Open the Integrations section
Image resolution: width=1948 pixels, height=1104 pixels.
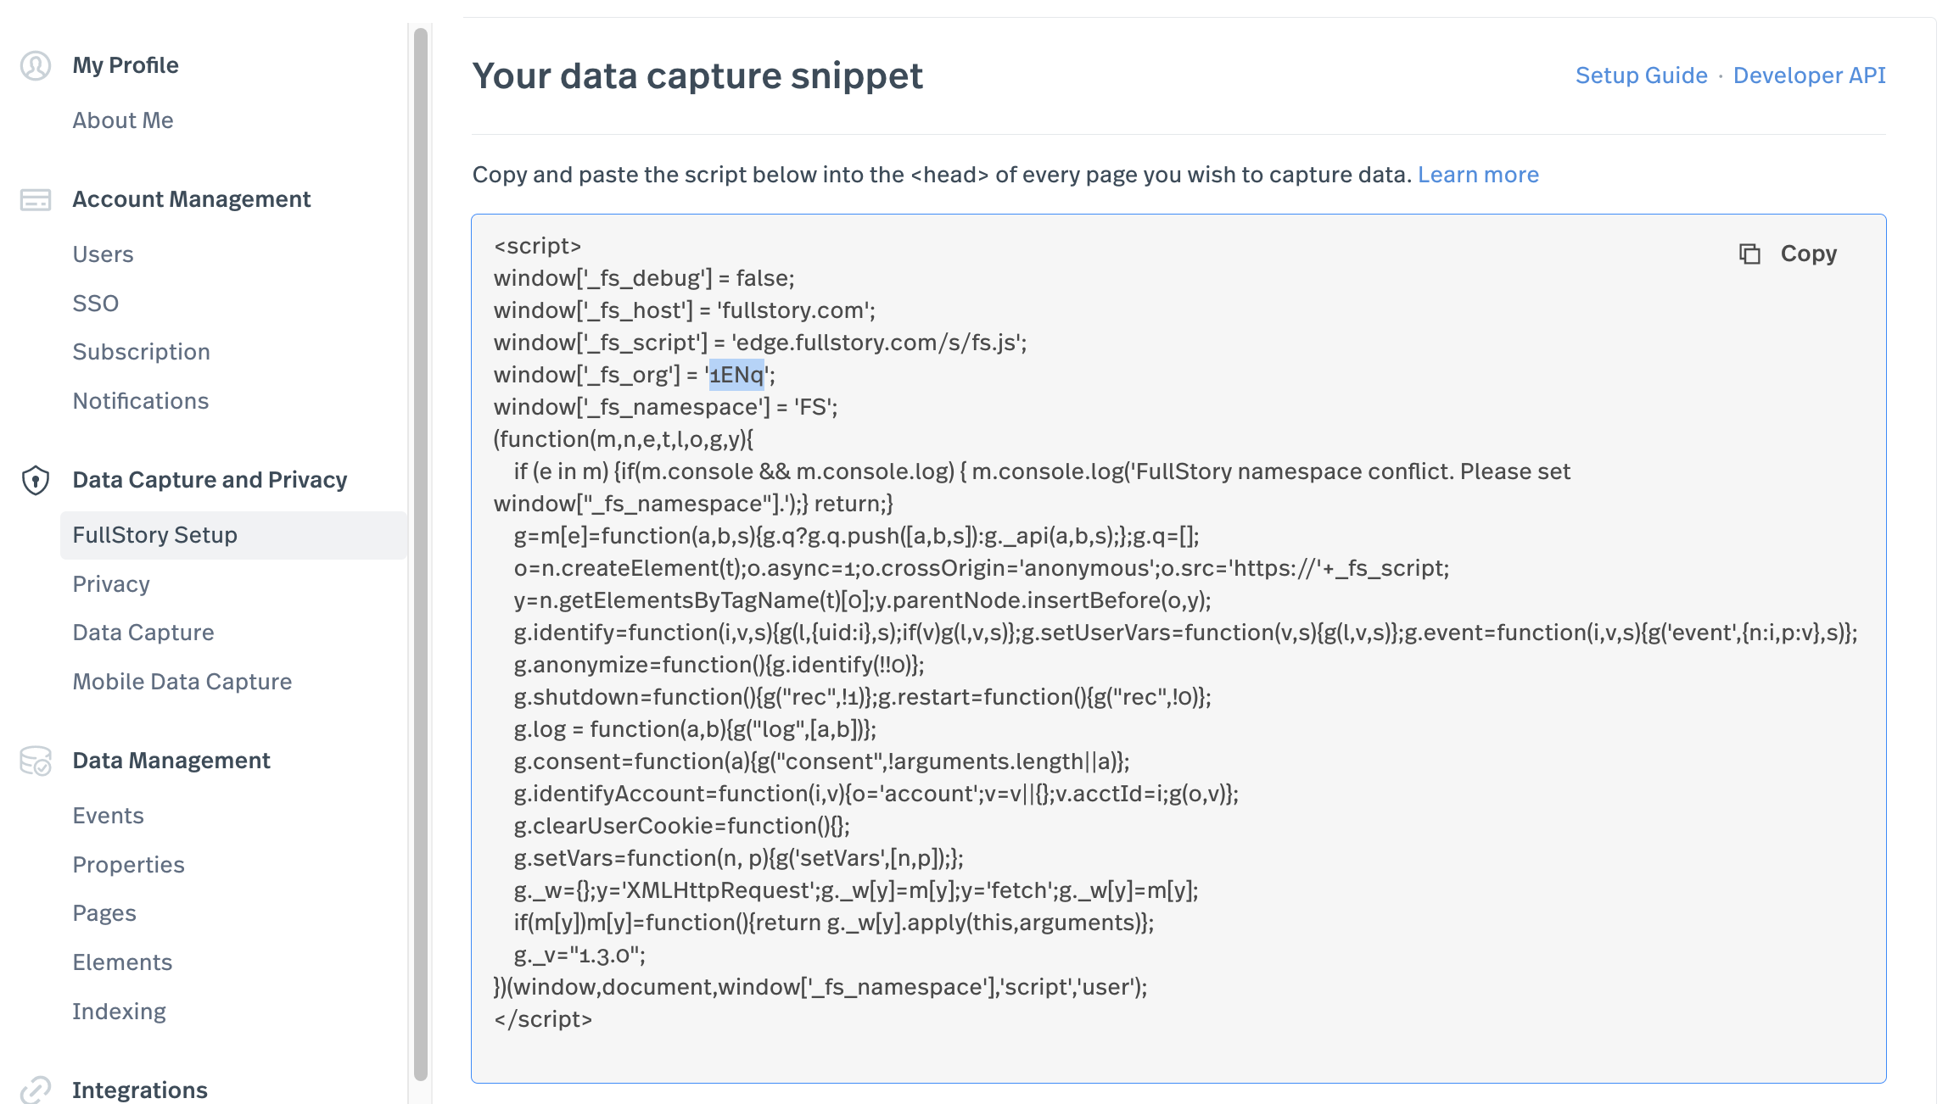140,1090
